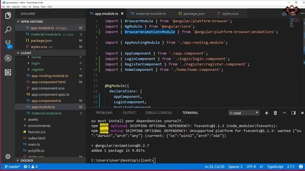Kill the terminal with trash icon
The width and height of the screenshot is (305, 171).
tap(275, 113)
